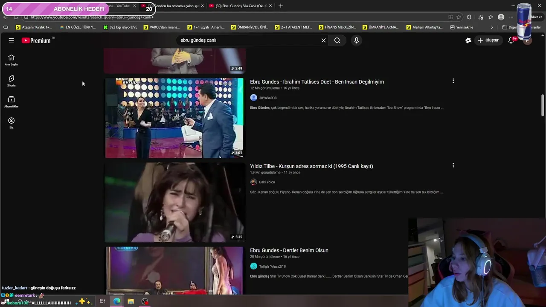Screen dimensions: 546x307
Task: Clear the search box with the X
Action: tap(323, 40)
